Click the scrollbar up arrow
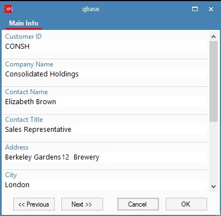The image size is (221, 216). point(214,37)
